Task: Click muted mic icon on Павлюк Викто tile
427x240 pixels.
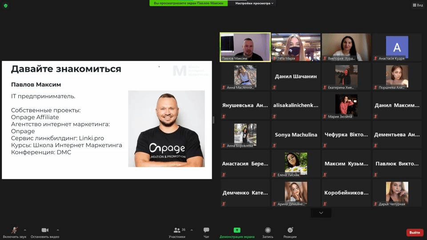Action: (x=375, y=175)
